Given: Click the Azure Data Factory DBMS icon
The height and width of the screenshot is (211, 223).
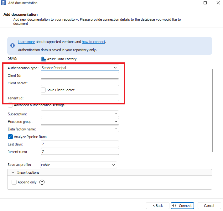Looking at the screenshot, I should pos(44,59).
